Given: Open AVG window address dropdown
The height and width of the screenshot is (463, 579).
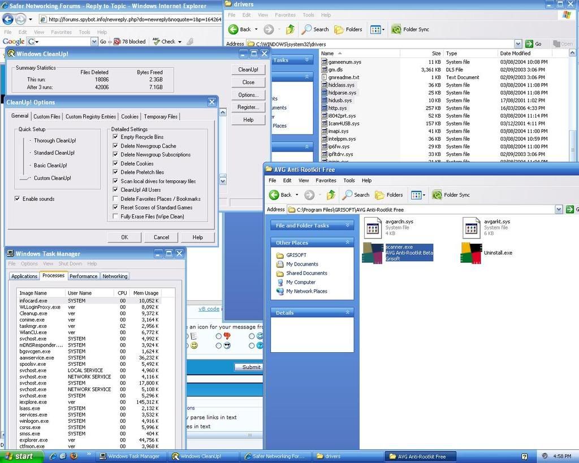Looking at the screenshot, I should click(559, 209).
